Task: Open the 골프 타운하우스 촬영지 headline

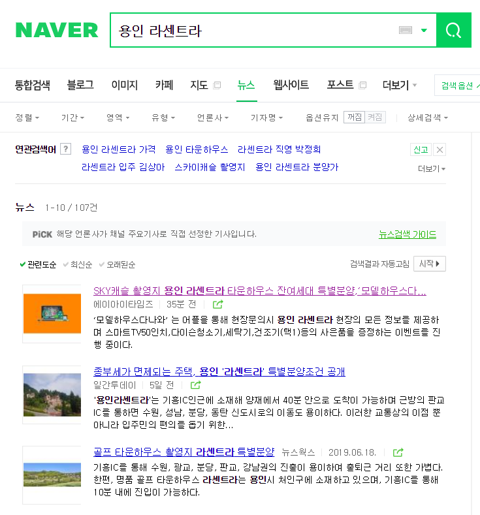Action: click(184, 452)
